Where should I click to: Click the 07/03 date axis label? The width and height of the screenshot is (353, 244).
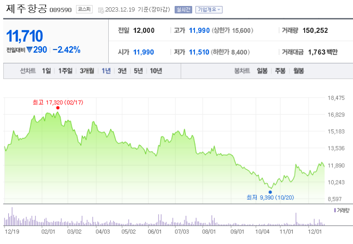tap(182, 232)
